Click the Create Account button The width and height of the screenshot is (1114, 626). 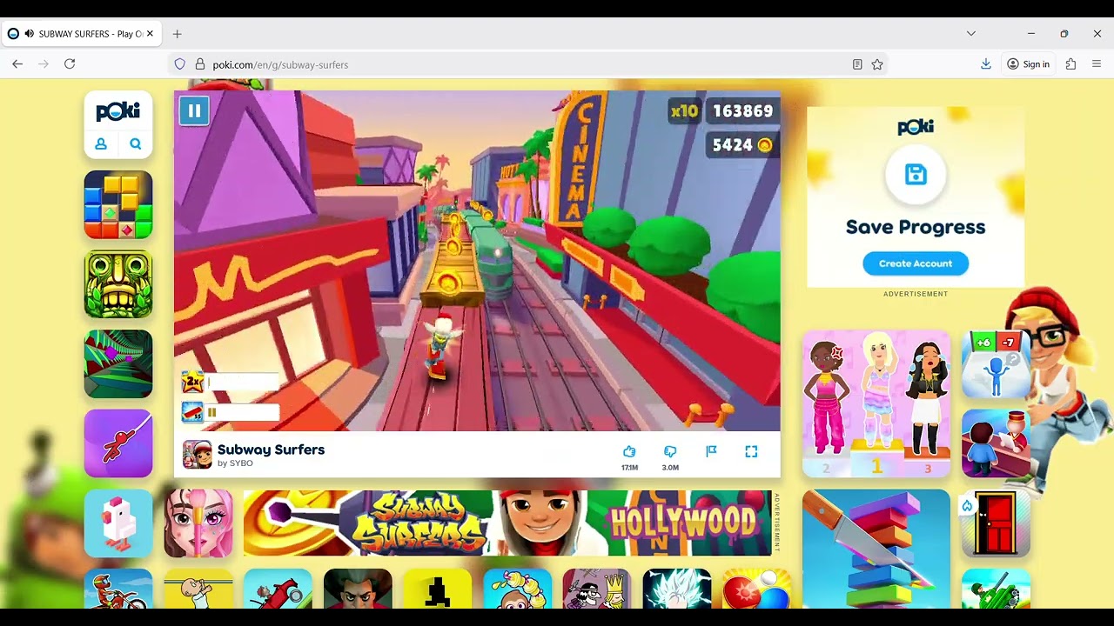tap(916, 263)
